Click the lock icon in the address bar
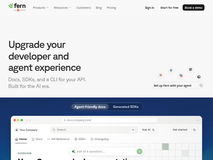This screenshot has width=213, height=160. click(x=64, y=120)
